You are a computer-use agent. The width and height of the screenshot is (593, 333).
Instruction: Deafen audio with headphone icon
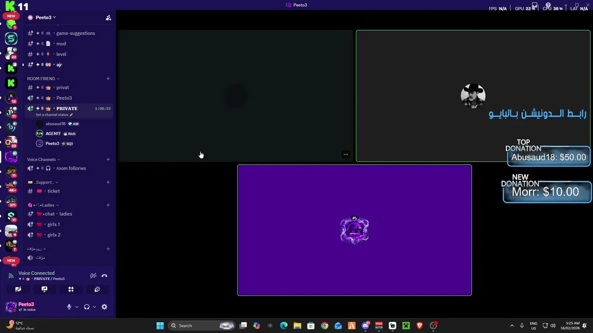click(87, 307)
